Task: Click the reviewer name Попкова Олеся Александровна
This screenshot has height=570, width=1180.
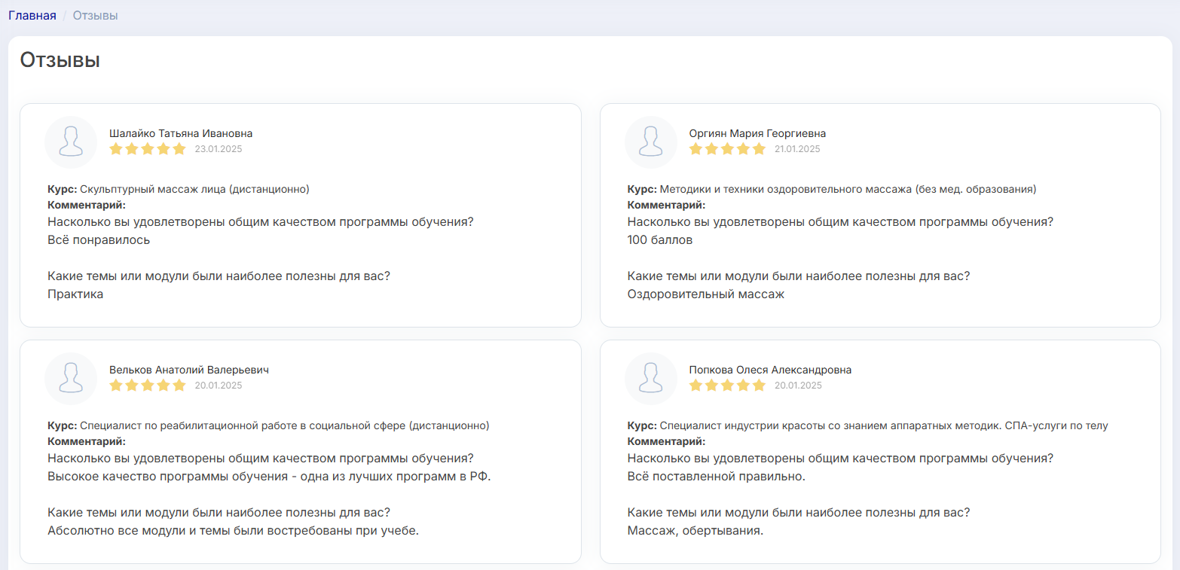Action: [x=770, y=370]
